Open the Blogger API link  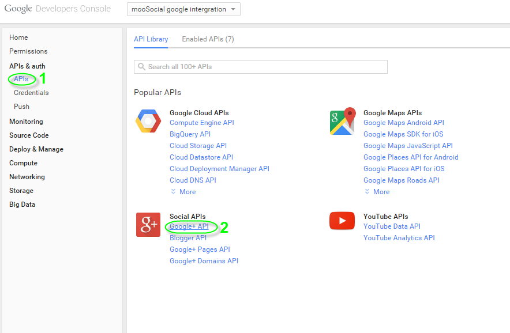pyautogui.click(x=188, y=238)
